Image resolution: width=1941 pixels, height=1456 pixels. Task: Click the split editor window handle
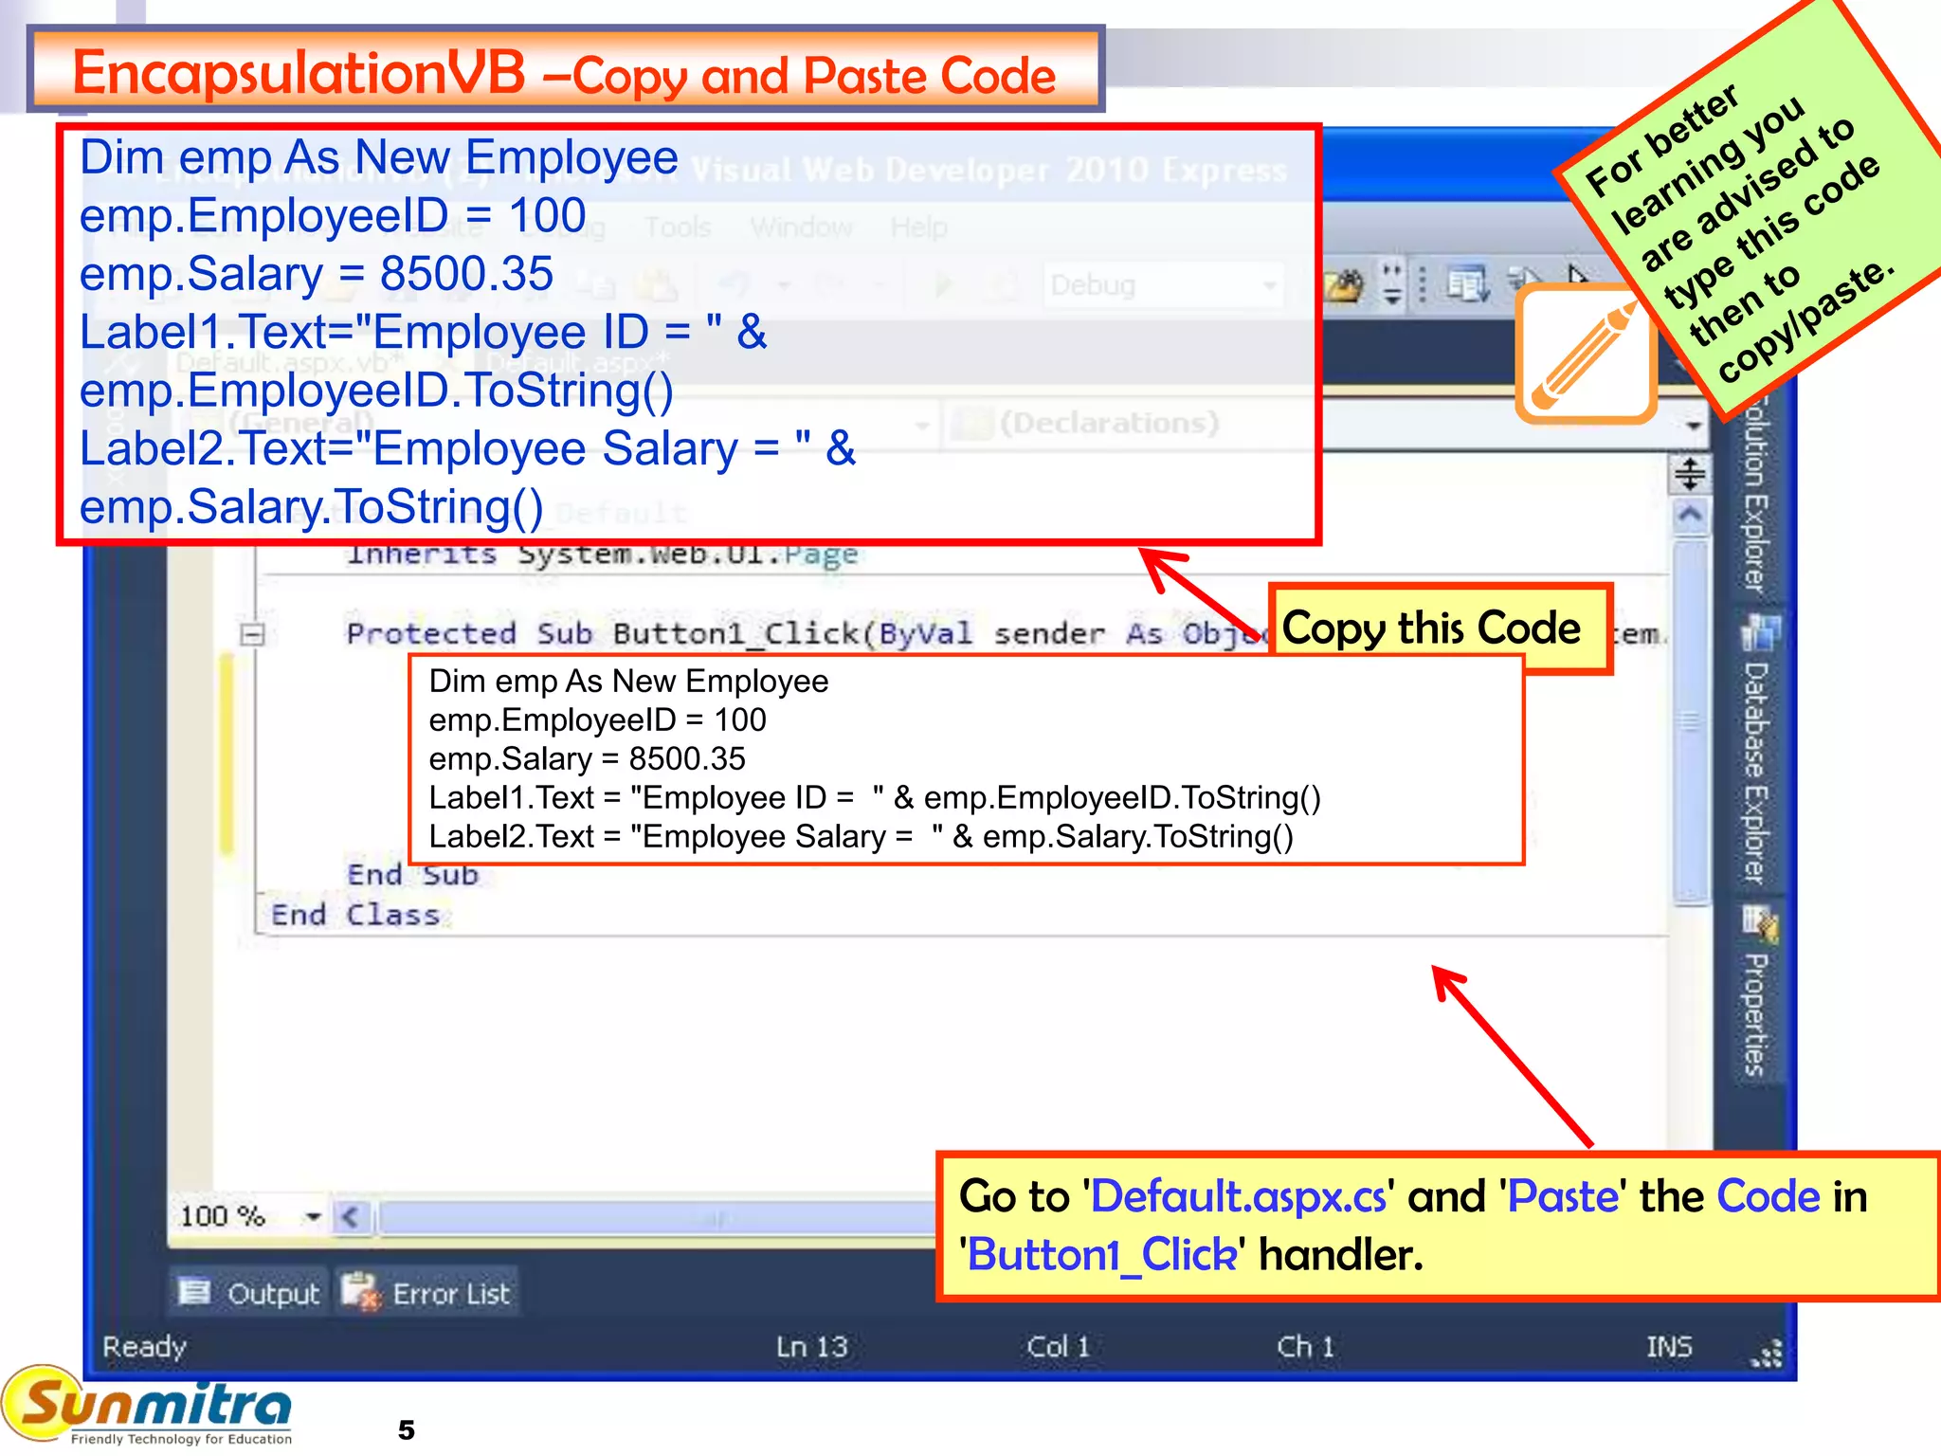coord(1690,473)
